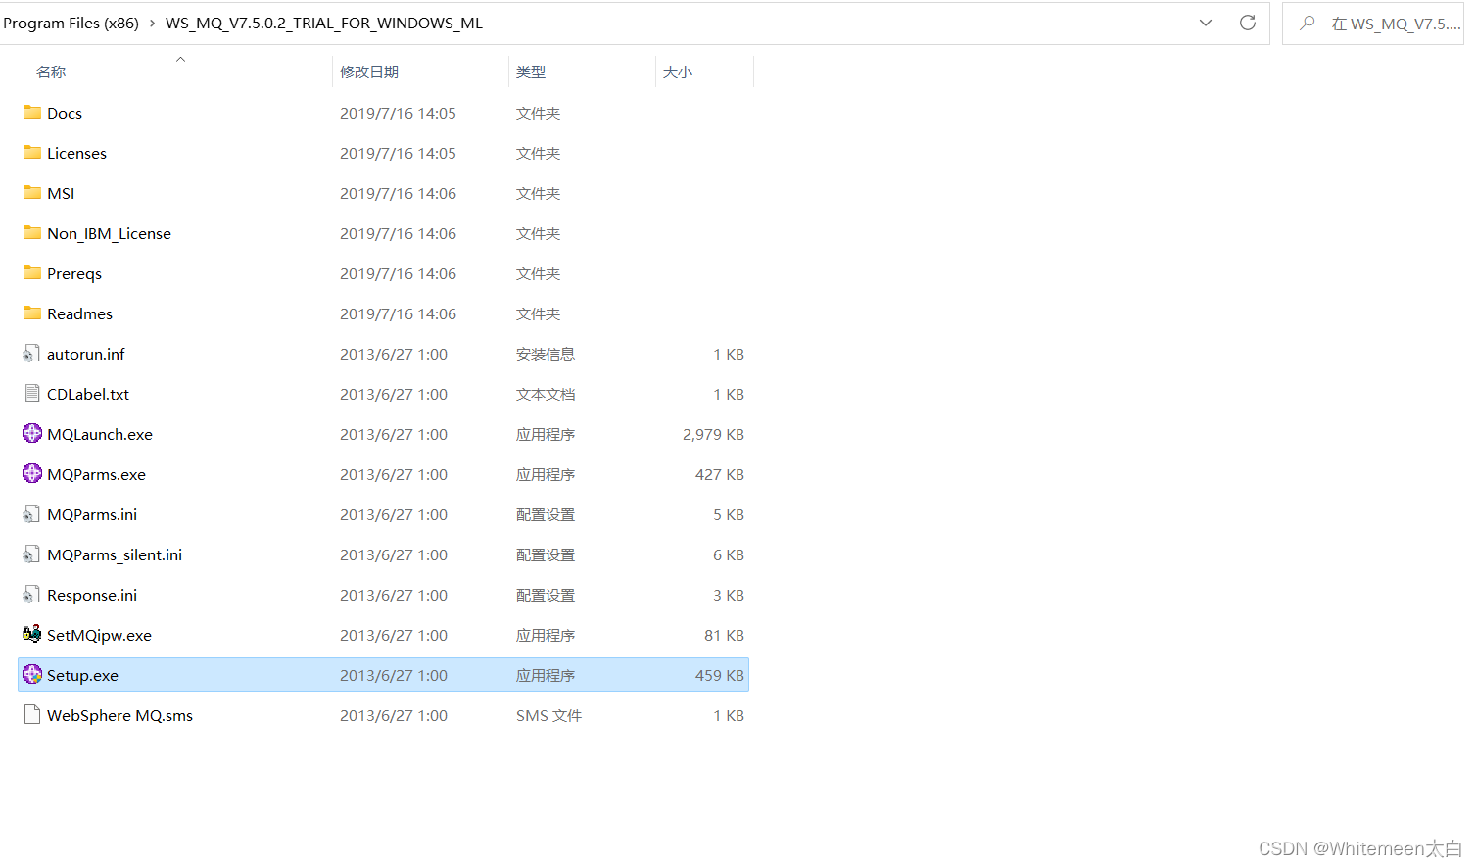Screen dimensions: 1476x867
Task: Select the Setup.exe installer icon
Action: (x=32, y=675)
